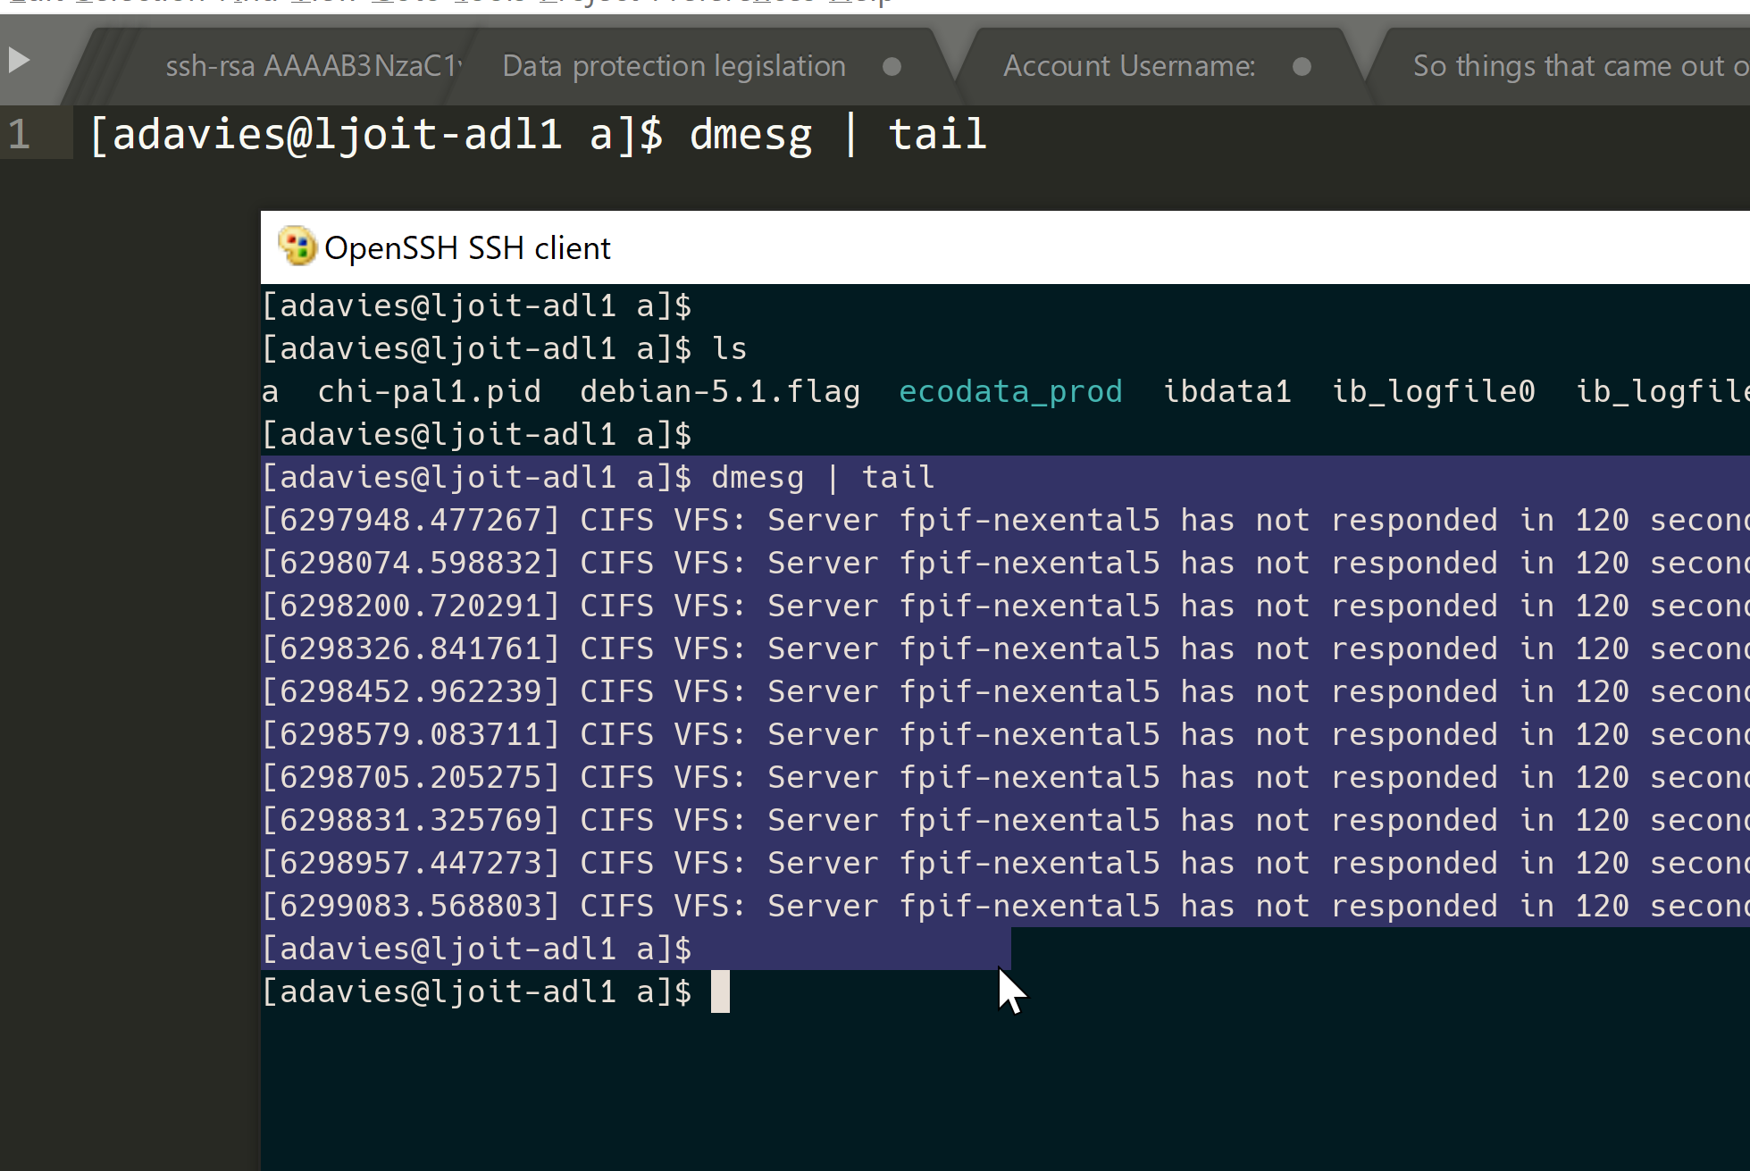Click debian-5.1.flag in the ls output
Viewport: 1750px width, 1171px height.
[719, 391]
